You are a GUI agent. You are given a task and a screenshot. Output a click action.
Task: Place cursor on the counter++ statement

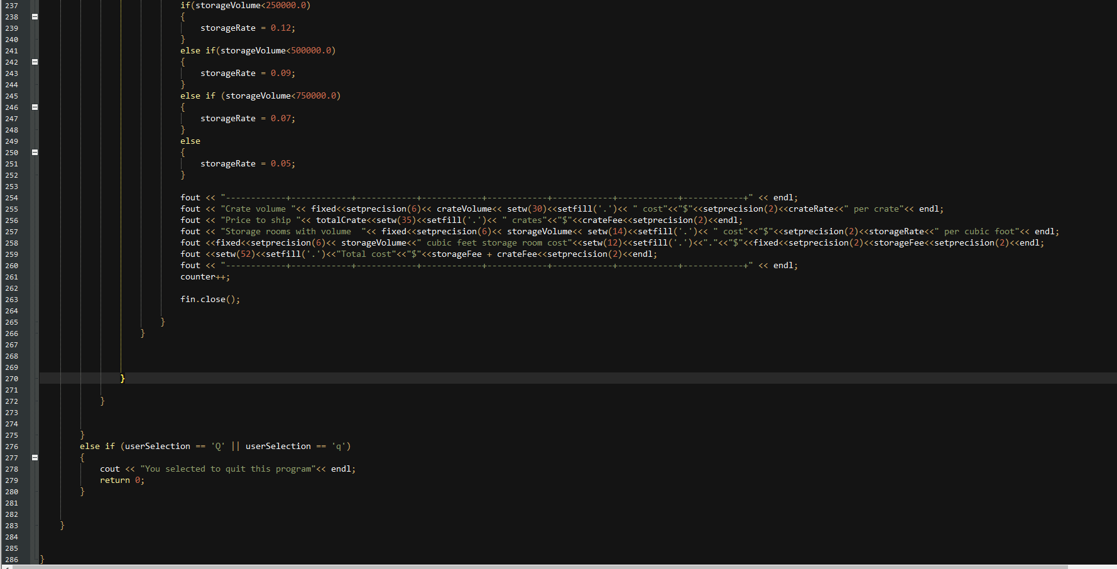[x=204, y=276]
